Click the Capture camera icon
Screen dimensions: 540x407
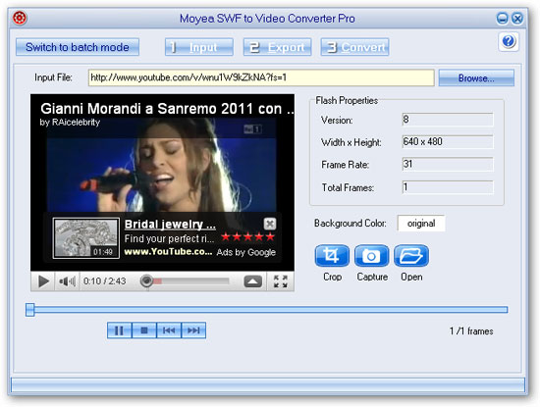tap(371, 256)
